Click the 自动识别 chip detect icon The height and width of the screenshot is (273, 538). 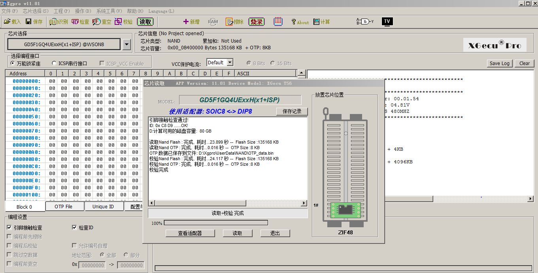point(59,22)
